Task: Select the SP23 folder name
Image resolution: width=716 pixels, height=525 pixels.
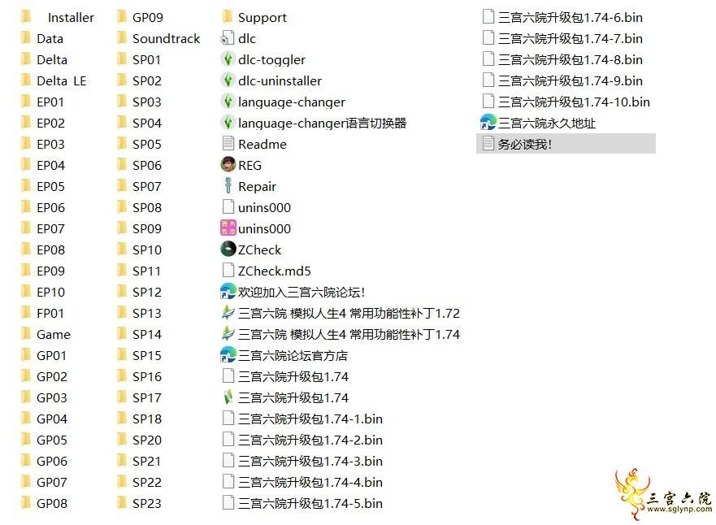Action: (146, 504)
